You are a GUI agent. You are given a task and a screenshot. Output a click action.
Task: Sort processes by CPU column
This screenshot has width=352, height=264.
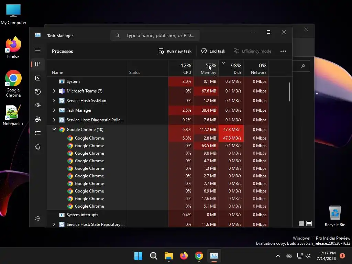coord(181,68)
